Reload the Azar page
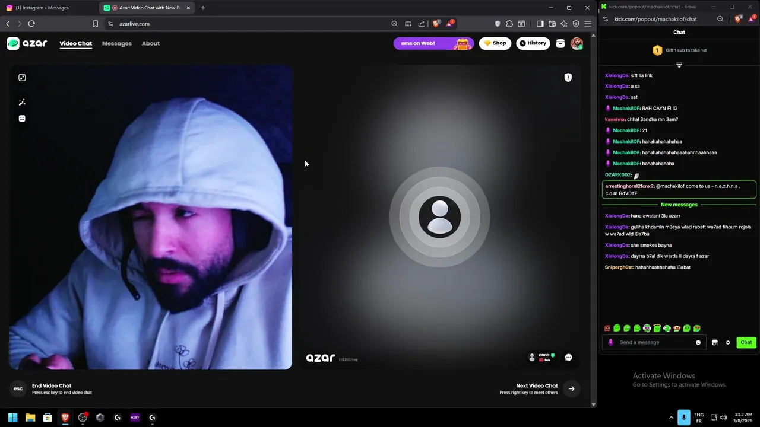The width and height of the screenshot is (760, 427). coord(31,24)
